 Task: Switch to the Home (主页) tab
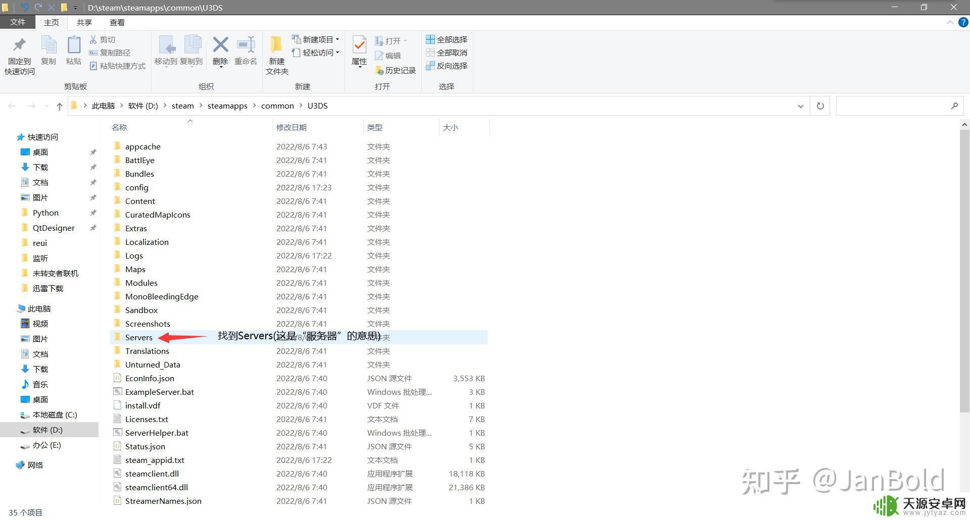(x=52, y=22)
